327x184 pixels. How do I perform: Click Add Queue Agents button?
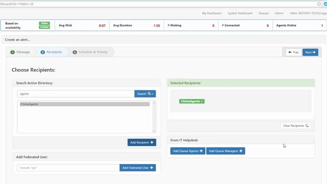(x=188, y=151)
